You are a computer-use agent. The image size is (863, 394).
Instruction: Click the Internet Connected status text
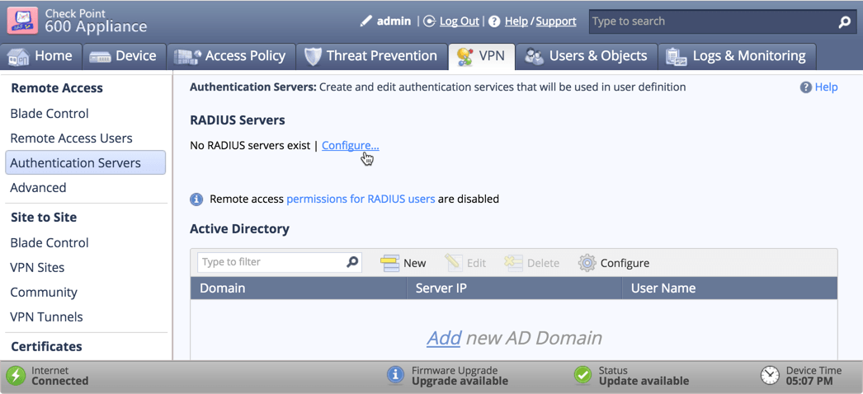point(60,376)
